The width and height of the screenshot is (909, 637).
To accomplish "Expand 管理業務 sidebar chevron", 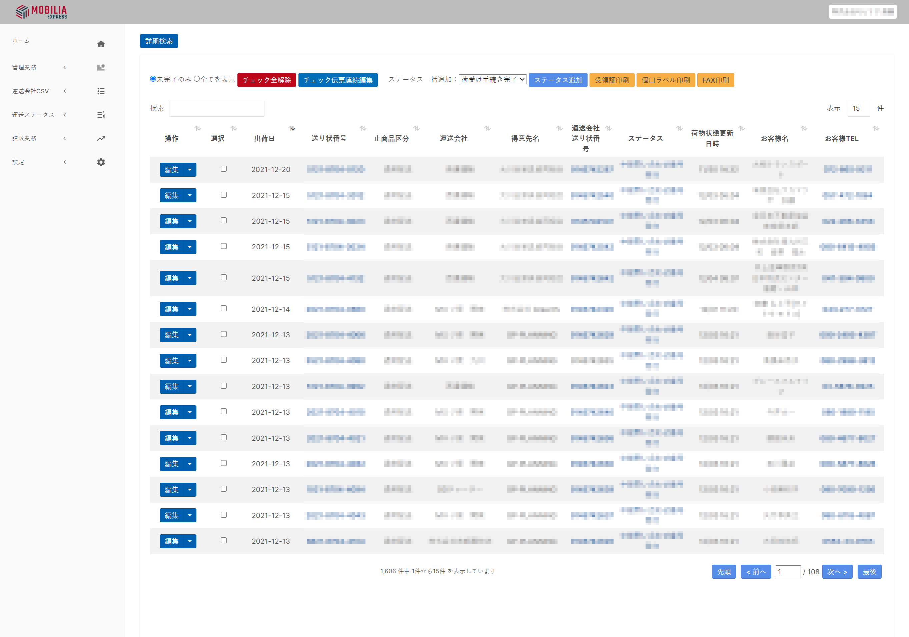I will [x=65, y=68].
